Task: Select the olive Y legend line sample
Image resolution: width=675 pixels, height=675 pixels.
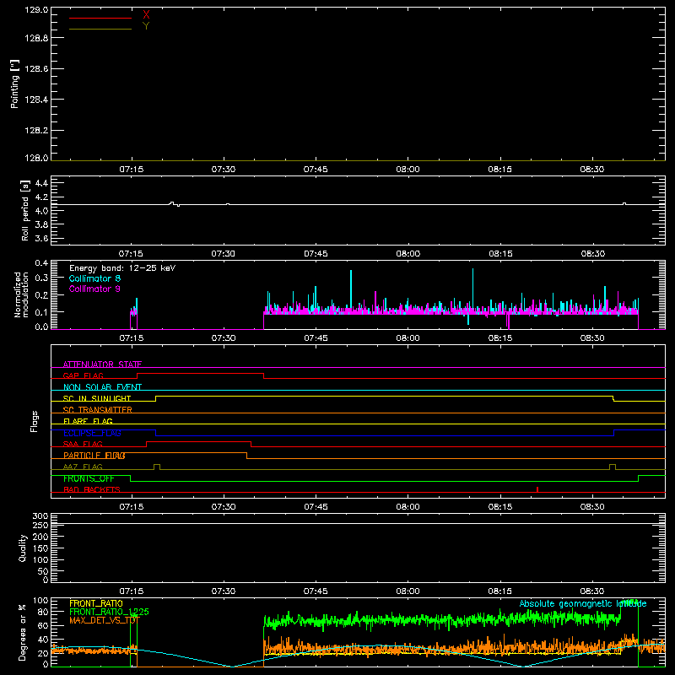Action: click(x=100, y=29)
